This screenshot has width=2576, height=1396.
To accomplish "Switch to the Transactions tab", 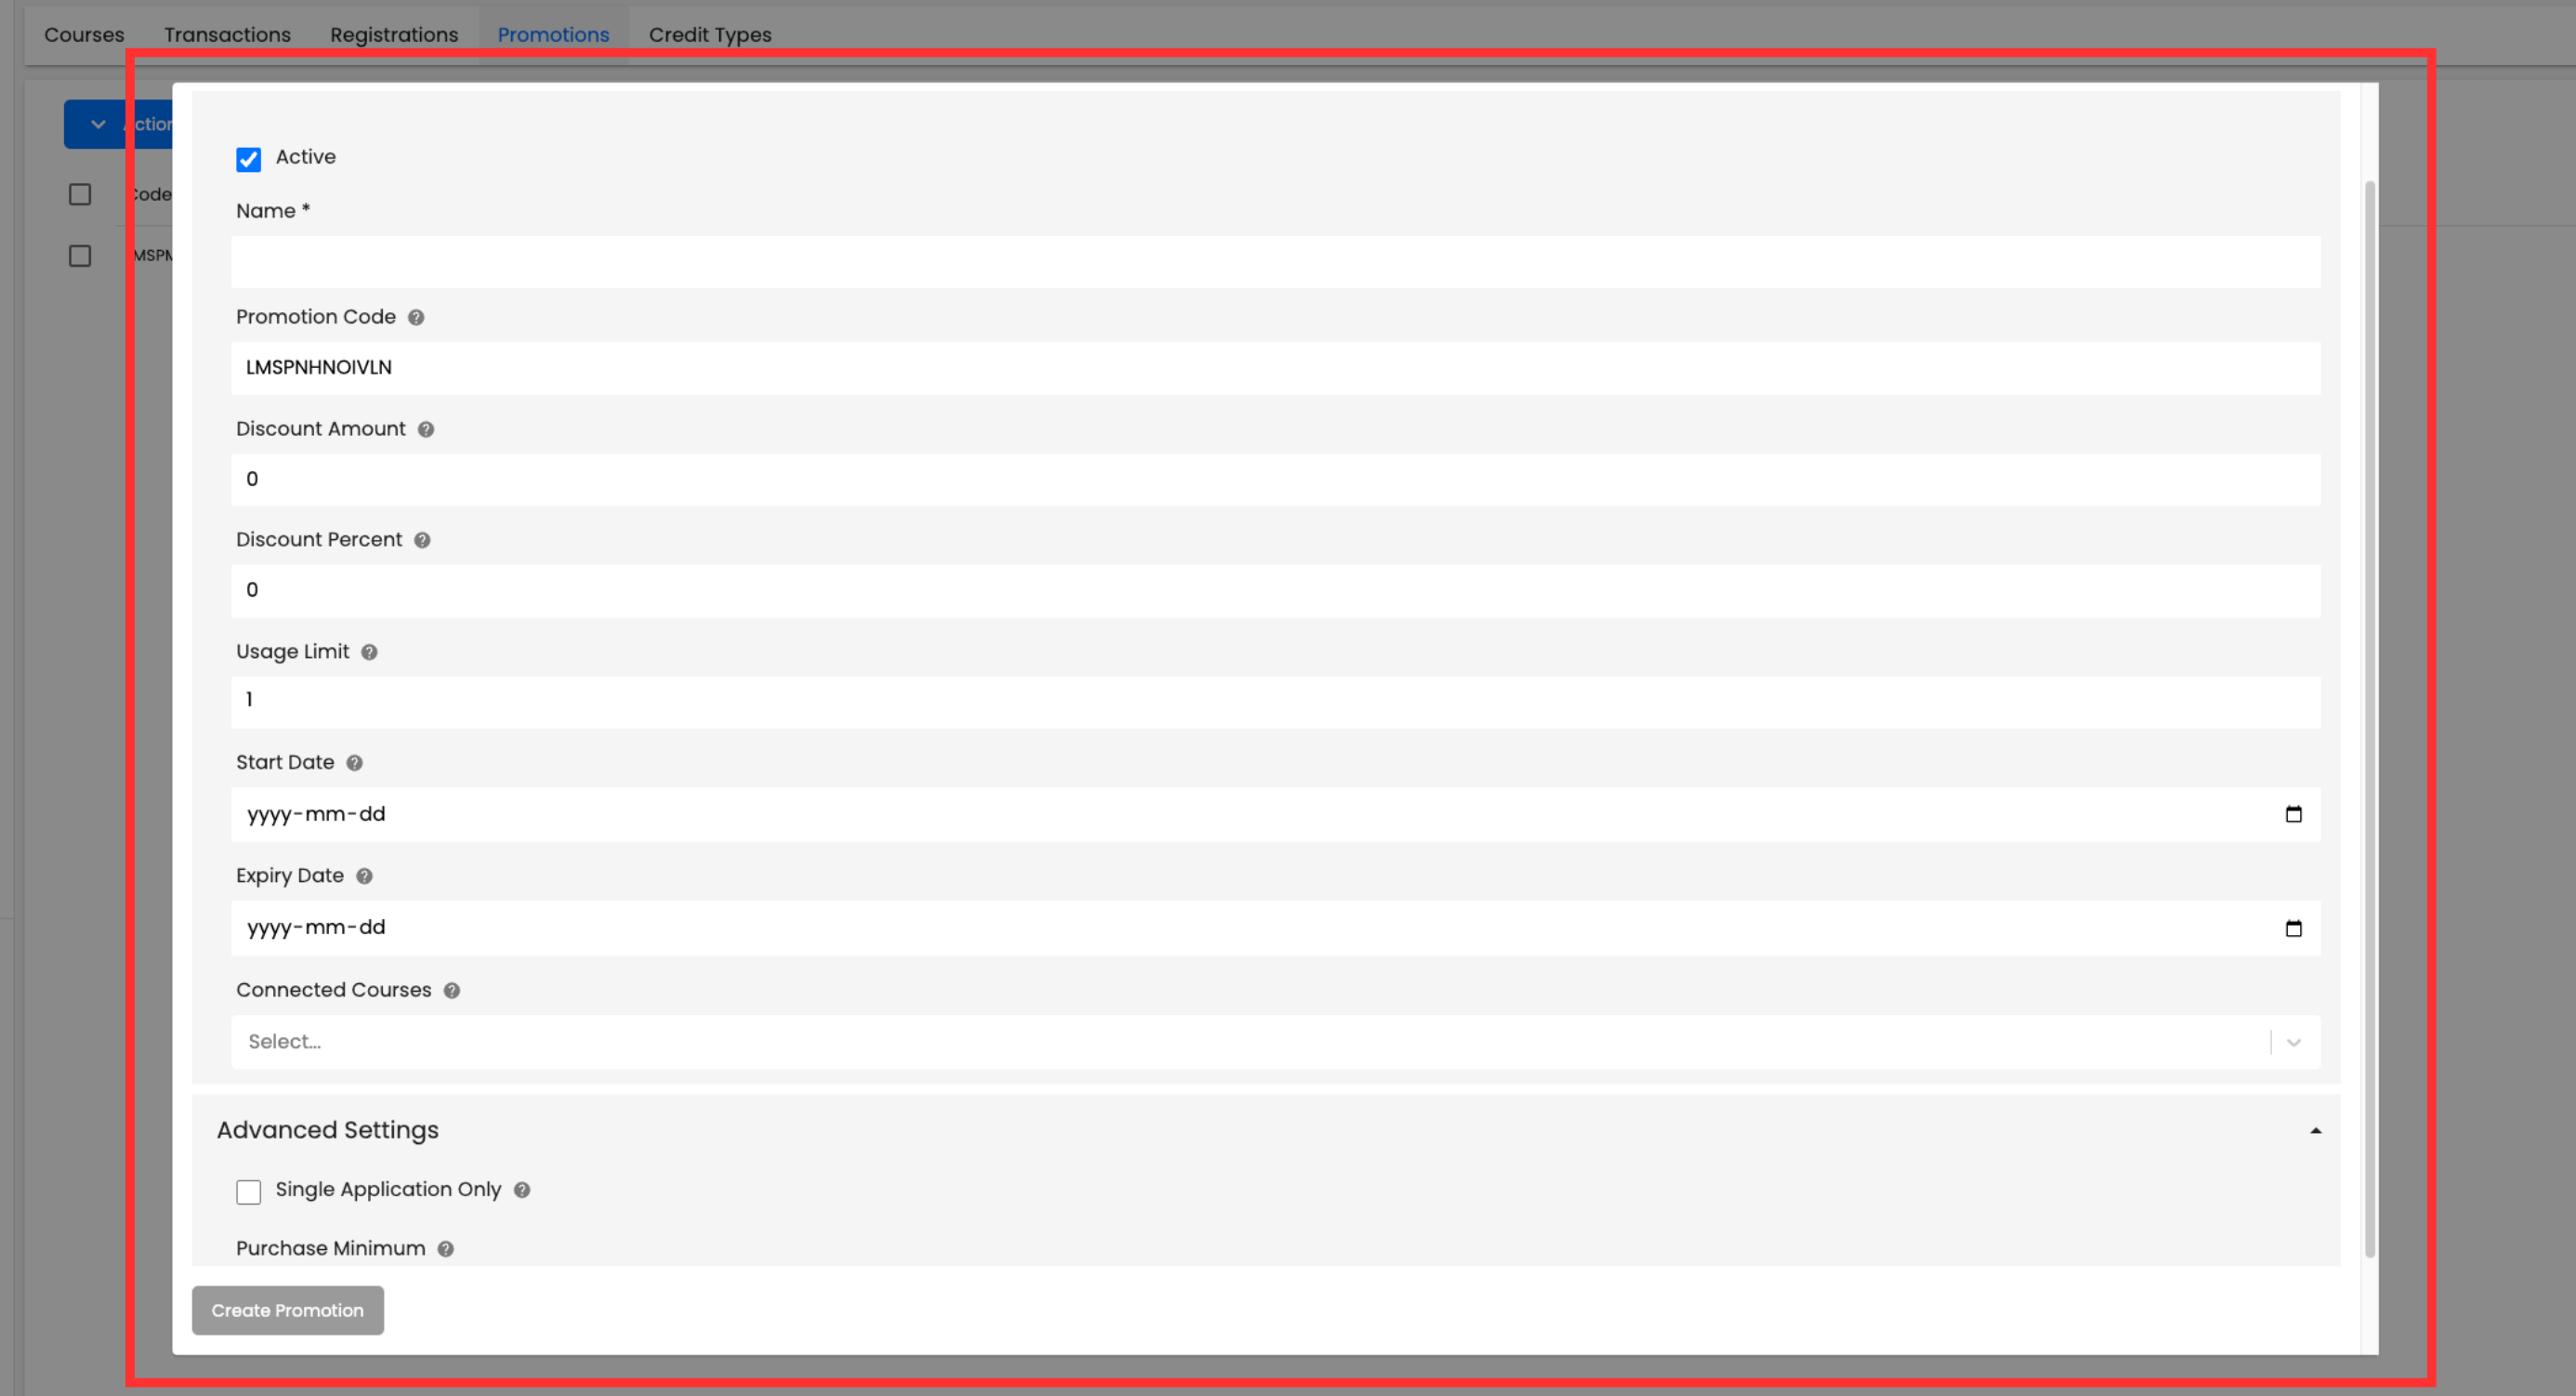I will click(x=227, y=35).
